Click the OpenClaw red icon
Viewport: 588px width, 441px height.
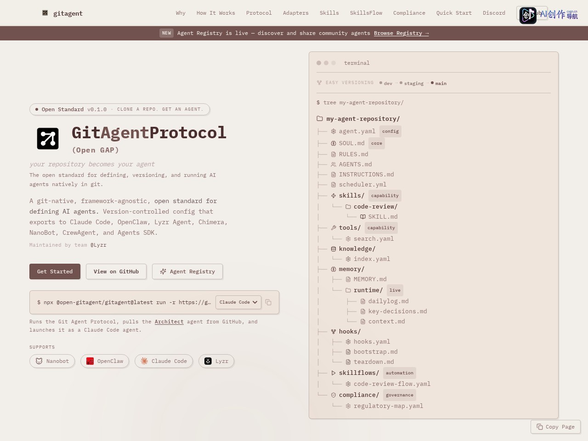click(90, 361)
